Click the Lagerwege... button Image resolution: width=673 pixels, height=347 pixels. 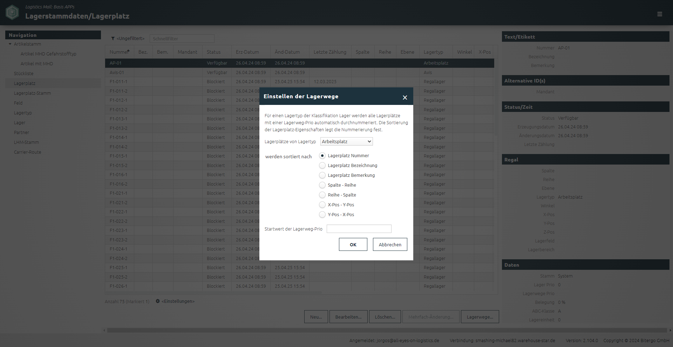pyautogui.click(x=480, y=317)
